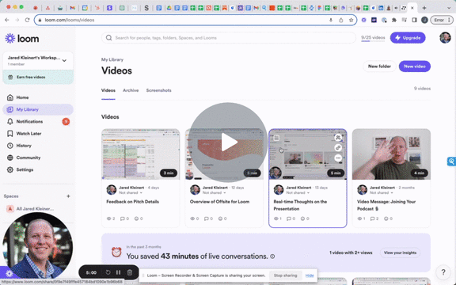
Task: Click info icon next to live conversations
Action: pos(272,256)
